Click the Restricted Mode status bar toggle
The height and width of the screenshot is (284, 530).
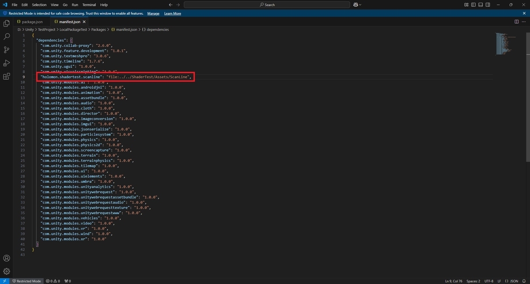click(x=26, y=280)
